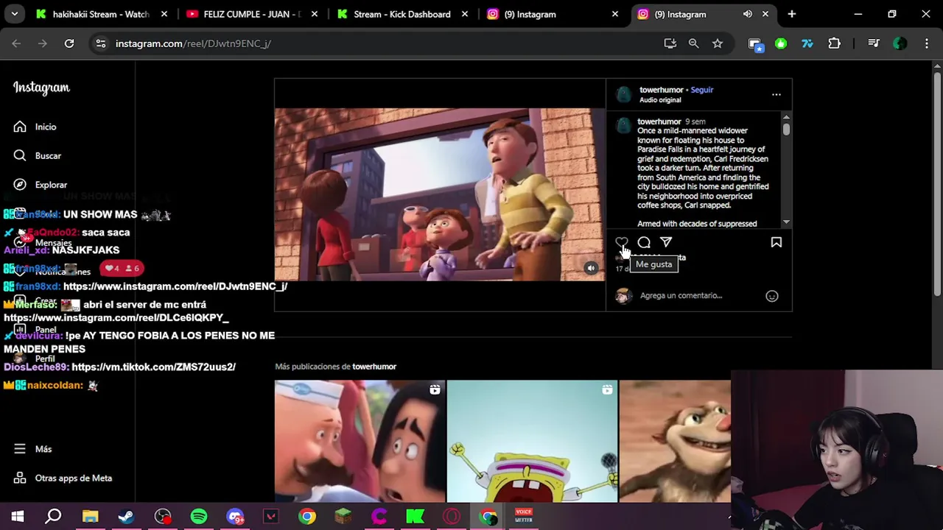The width and height of the screenshot is (943, 530).
Task: Follow towerhumor with the Seguir button
Action: tap(701, 90)
